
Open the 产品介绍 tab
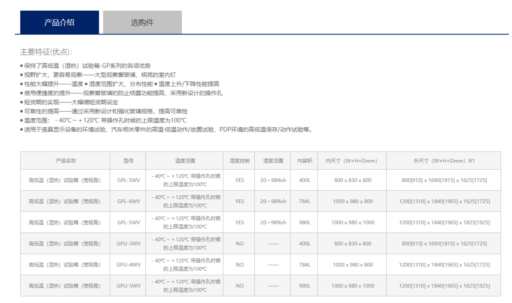59,22
